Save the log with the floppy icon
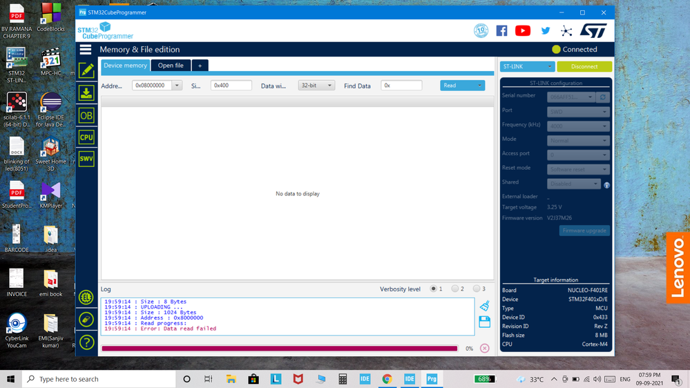690x388 pixels. (x=484, y=322)
